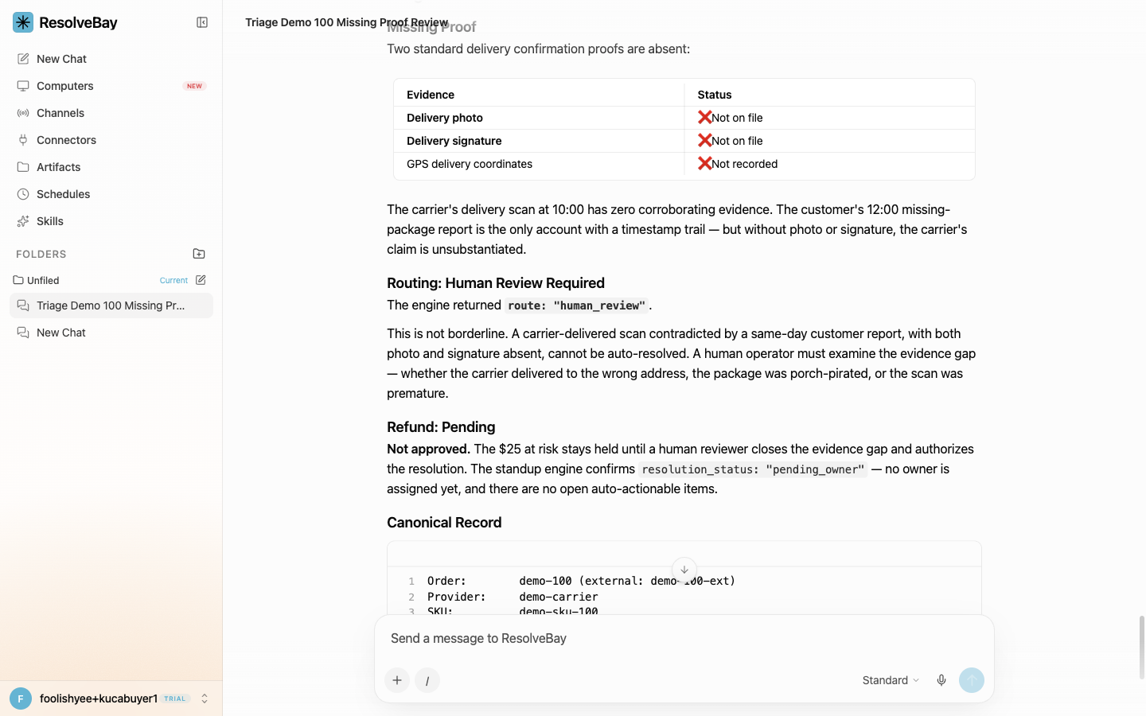Click the Order demo-100 code line
The height and width of the screenshot is (716, 1146).
(x=581, y=581)
